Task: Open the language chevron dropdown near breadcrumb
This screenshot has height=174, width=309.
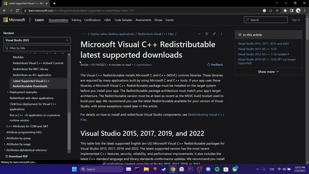Action: 199,34
